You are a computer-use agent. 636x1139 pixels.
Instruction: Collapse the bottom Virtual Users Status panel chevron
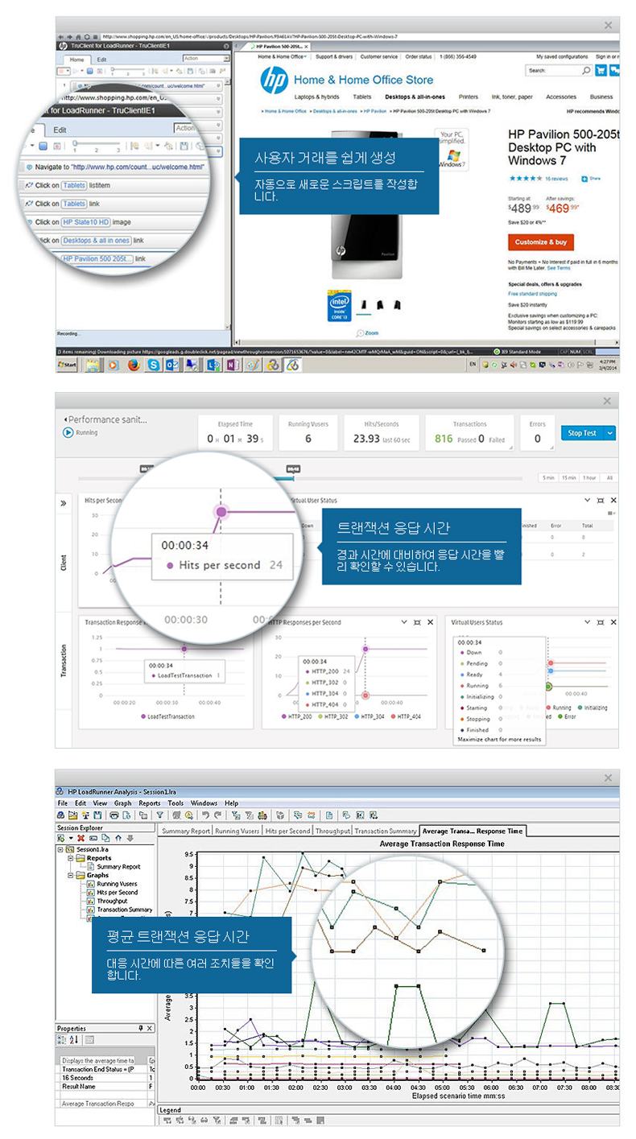coord(587,622)
